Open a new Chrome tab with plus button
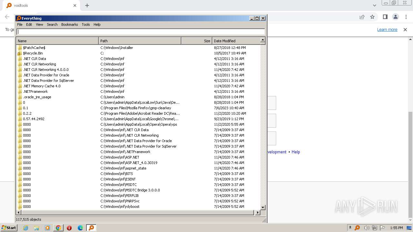 tap(87, 5)
